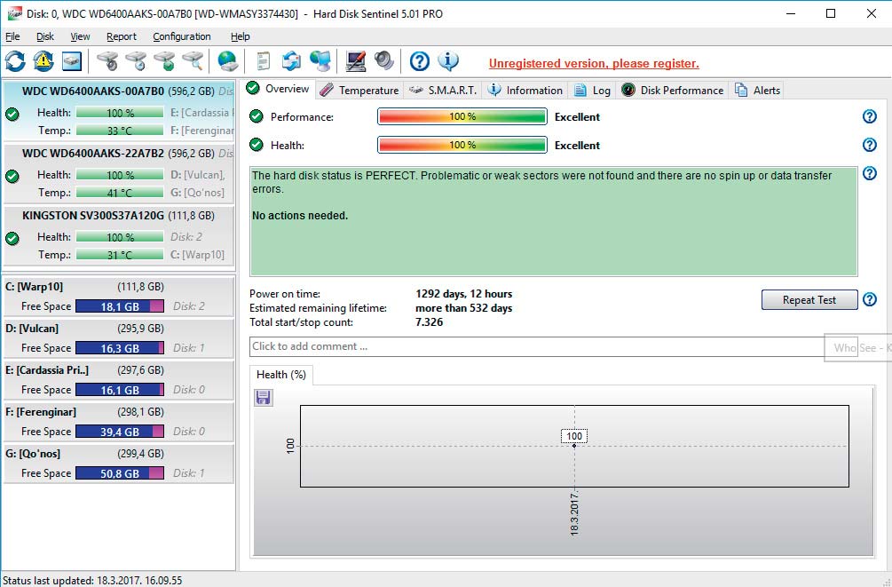Click the disk with clock toolbar icon
Screen dimensions: 892x587
point(136,61)
